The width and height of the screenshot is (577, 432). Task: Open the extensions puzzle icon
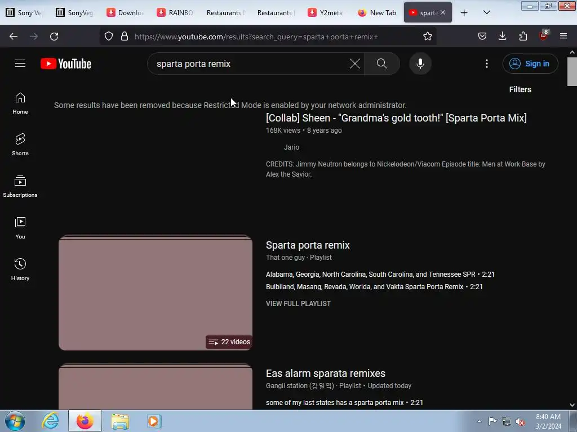(x=523, y=37)
